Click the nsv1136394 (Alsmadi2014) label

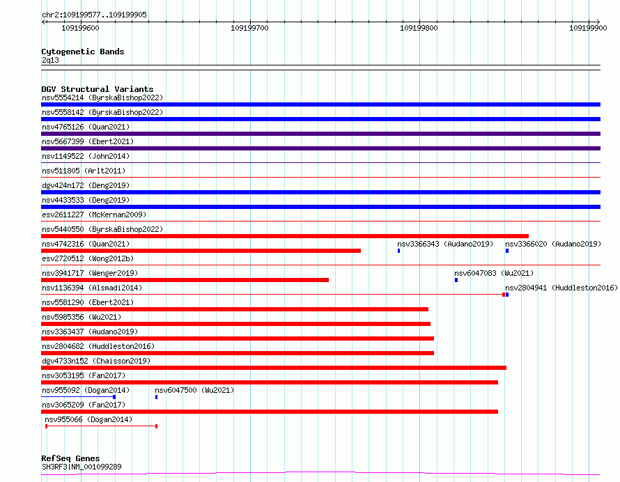tap(92, 288)
